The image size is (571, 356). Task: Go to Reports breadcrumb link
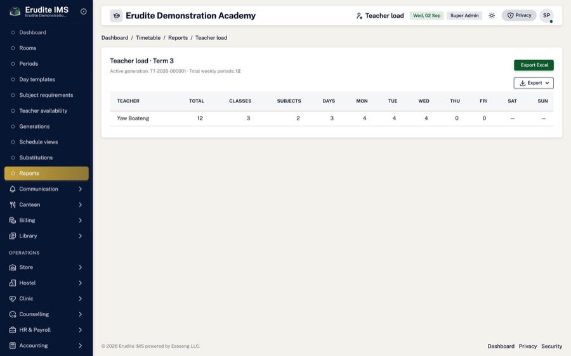[178, 38]
